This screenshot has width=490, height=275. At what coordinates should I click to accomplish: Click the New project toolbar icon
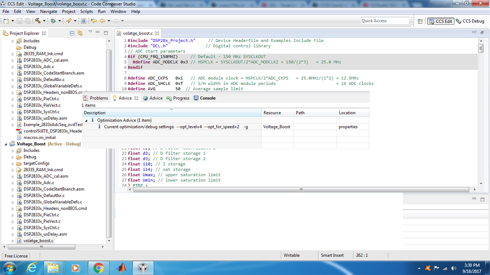tap(7, 21)
